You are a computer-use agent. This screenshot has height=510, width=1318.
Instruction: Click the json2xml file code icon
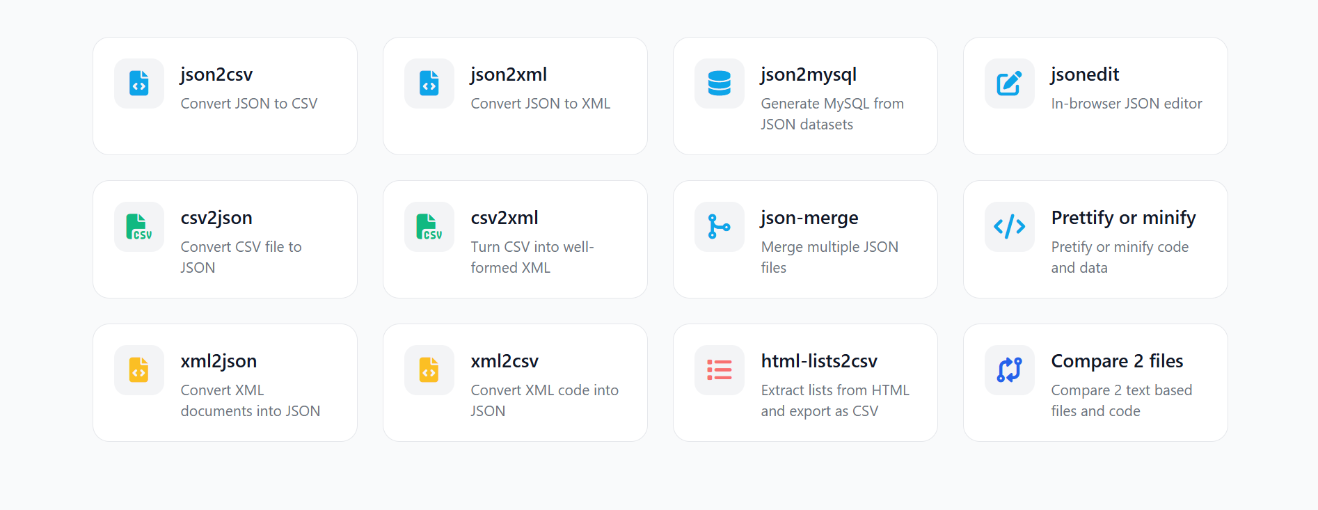pos(429,83)
